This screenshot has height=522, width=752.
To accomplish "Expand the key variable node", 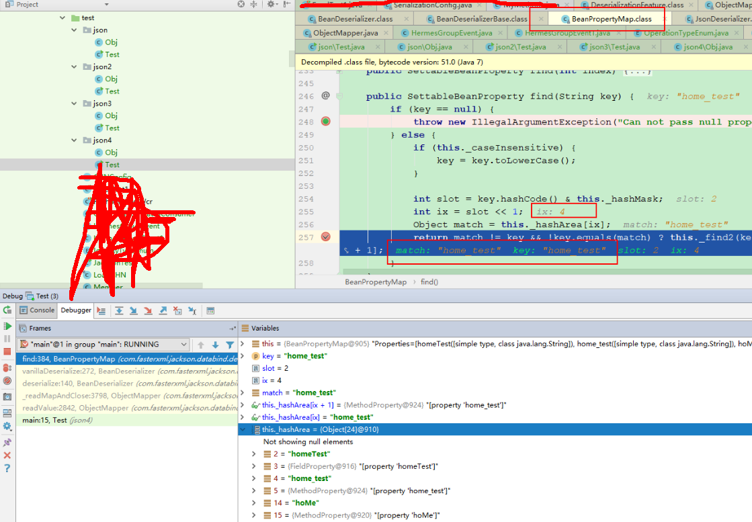I will pos(243,355).
